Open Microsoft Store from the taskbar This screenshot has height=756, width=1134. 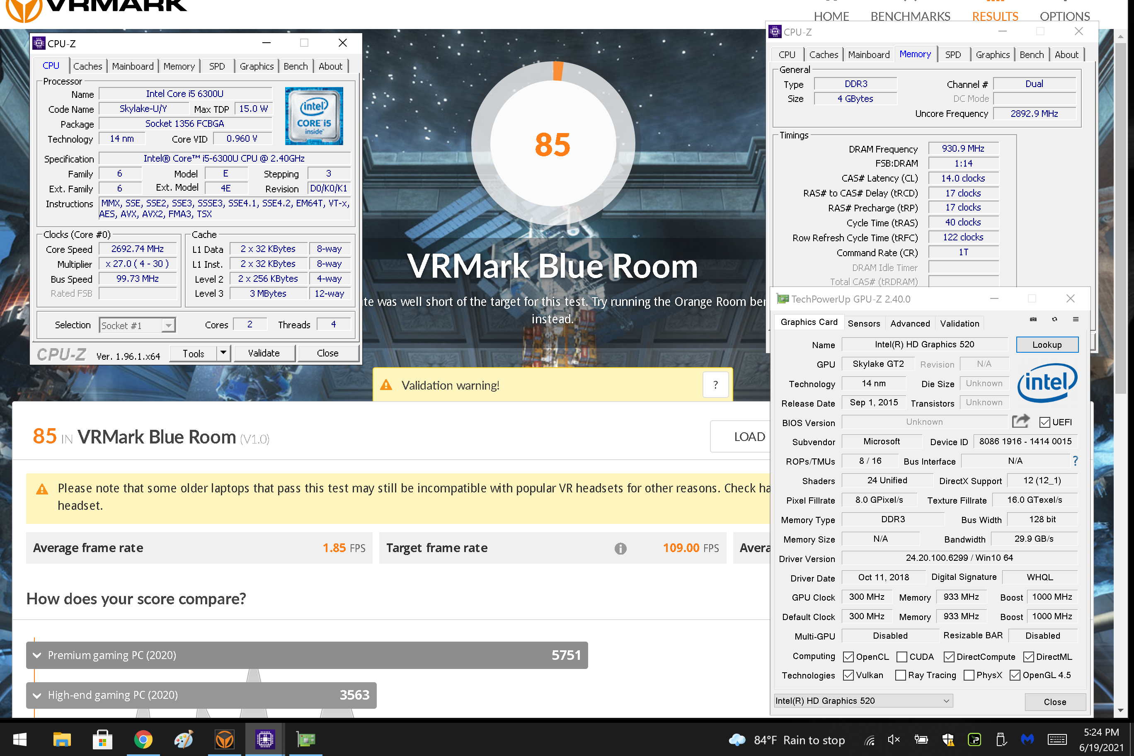pos(102,739)
